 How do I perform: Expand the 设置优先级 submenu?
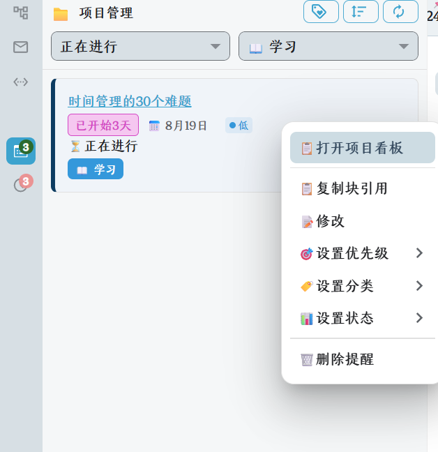click(x=363, y=253)
